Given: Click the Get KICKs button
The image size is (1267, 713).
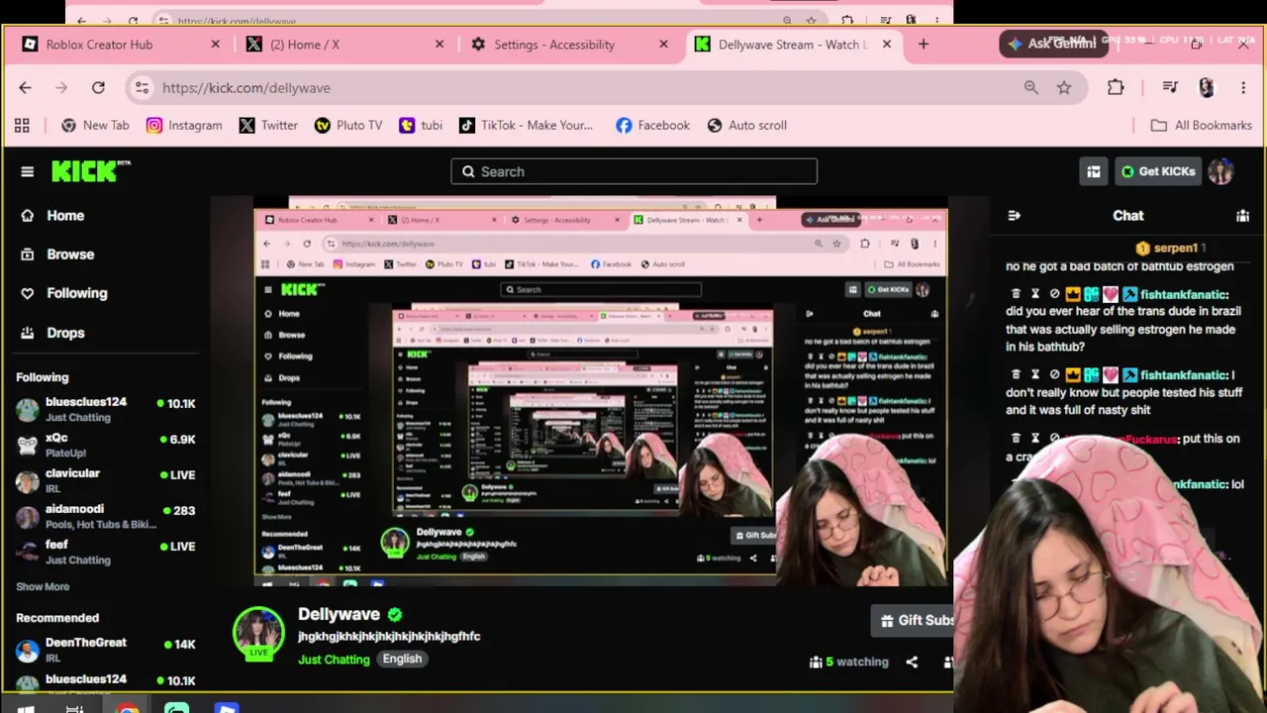Looking at the screenshot, I should pyautogui.click(x=1158, y=171).
